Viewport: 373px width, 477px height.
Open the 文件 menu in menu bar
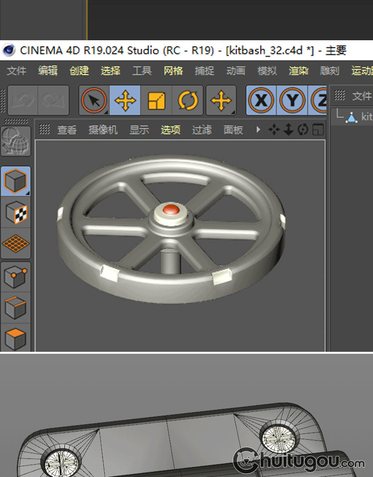pyautogui.click(x=16, y=71)
